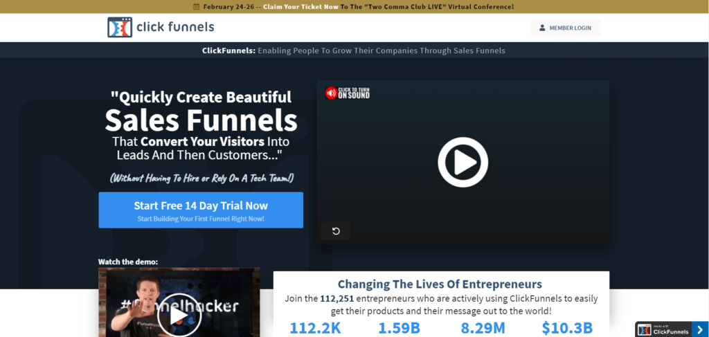Start Free 14 Day Trial Now

[201, 210]
